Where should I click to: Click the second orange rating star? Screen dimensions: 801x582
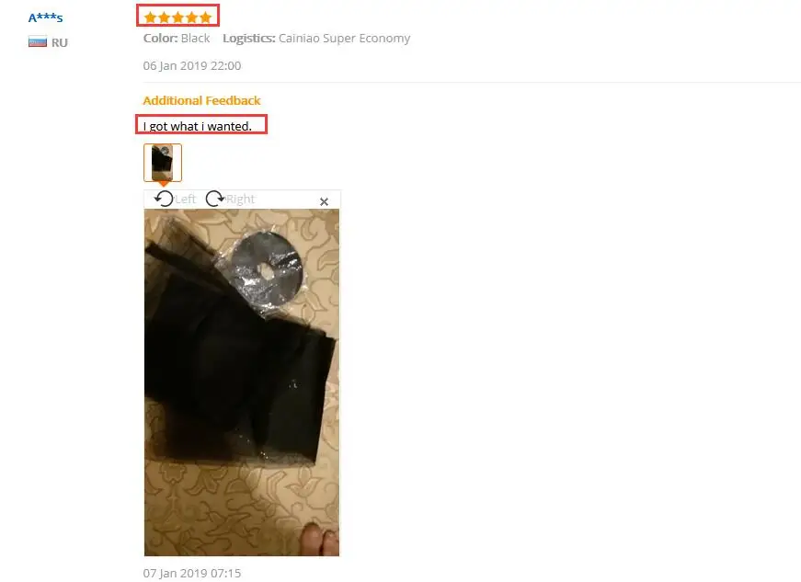[164, 17]
